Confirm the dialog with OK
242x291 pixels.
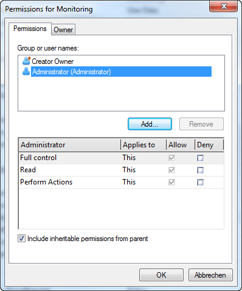point(161,275)
